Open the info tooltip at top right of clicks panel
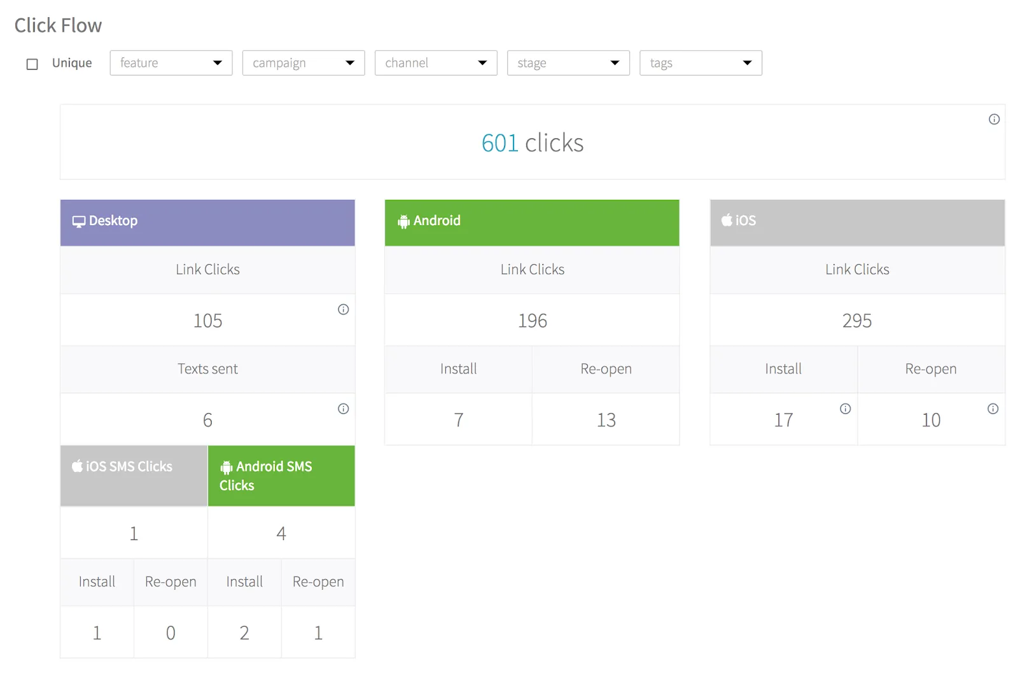The height and width of the screenshot is (684, 1018). (x=994, y=119)
